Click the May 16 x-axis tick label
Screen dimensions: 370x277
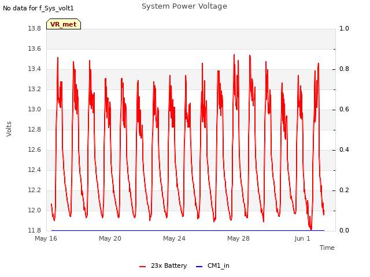coord(46,238)
